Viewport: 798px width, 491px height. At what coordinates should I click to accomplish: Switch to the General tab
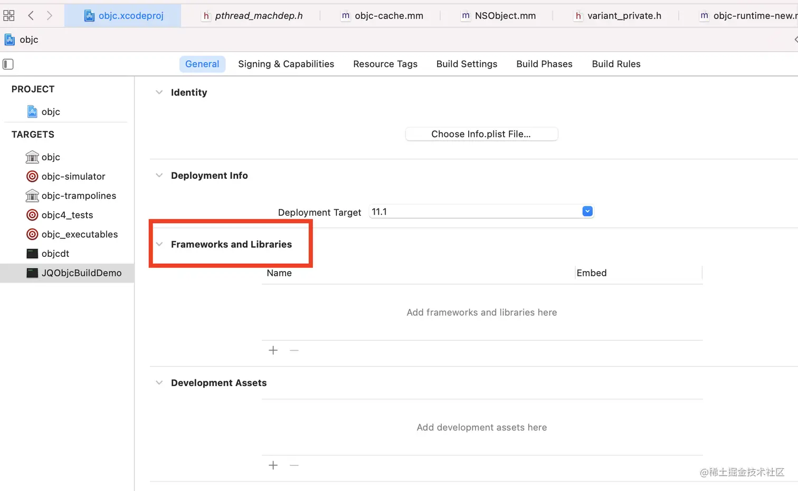pyautogui.click(x=202, y=64)
